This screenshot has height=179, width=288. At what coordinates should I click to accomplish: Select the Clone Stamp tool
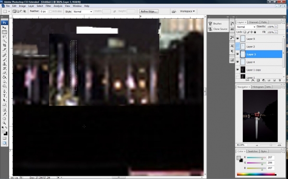click(x=4, y=64)
